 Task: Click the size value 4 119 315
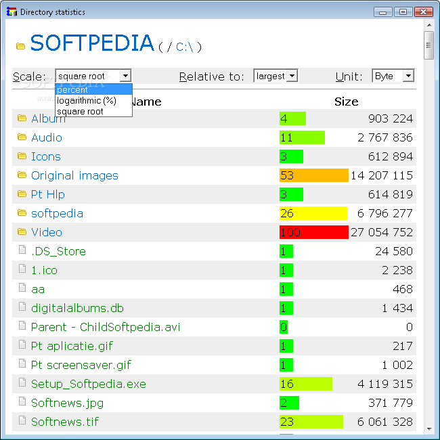click(x=385, y=384)
